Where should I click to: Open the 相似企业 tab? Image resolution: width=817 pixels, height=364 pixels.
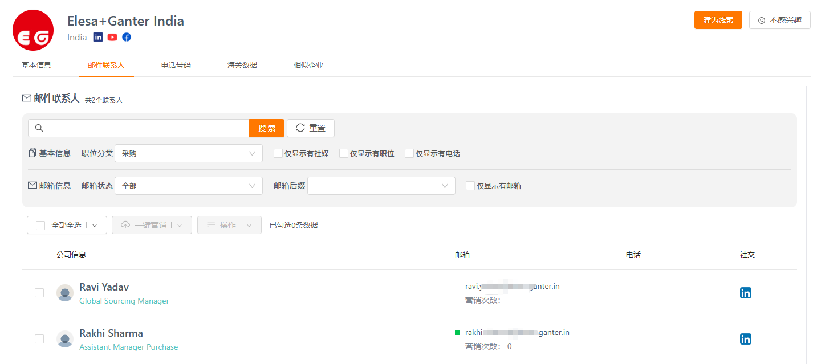[308, 65]
